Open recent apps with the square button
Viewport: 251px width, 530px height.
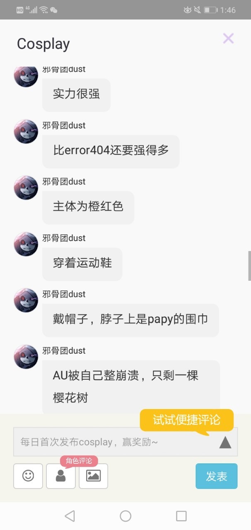[x=181, y=516]
